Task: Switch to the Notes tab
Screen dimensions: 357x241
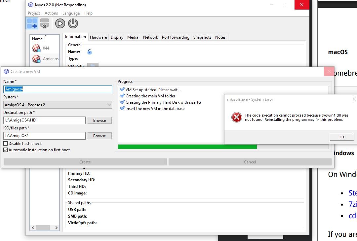Action: [x=220, y=37]
